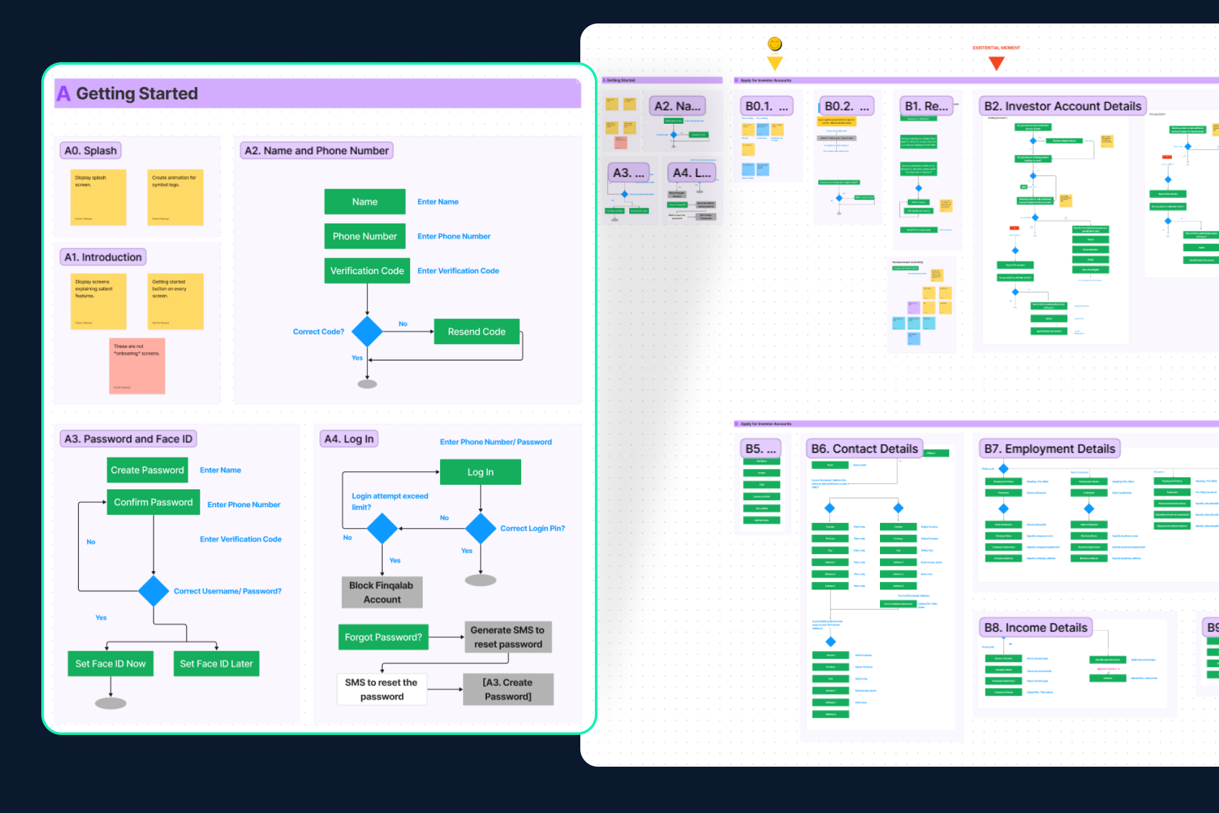
Task: Click the pink sticky note about onboarding screens
Action: click(x=137, y=366)
